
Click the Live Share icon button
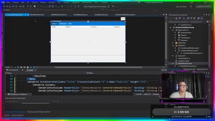pyautogui.click(x=181, y=7)
